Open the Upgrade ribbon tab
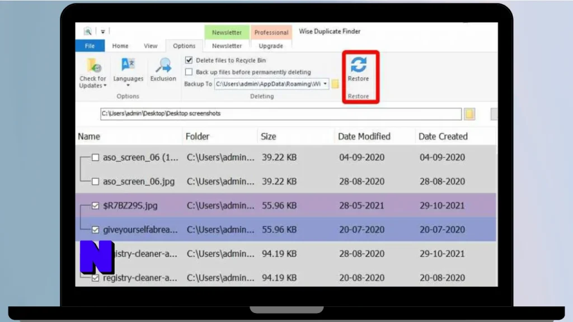 (271, 46)
